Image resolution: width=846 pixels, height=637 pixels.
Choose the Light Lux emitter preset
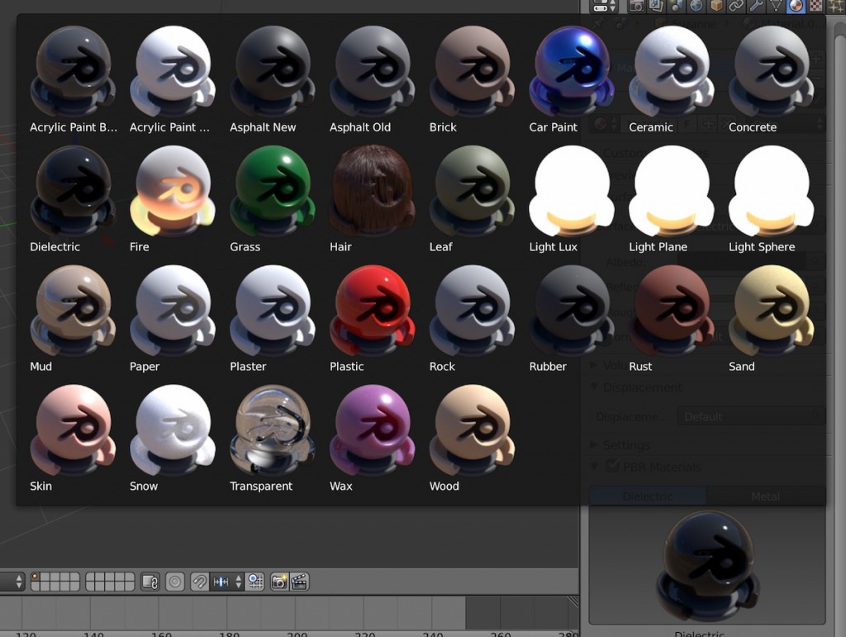[x=572, y=200]
